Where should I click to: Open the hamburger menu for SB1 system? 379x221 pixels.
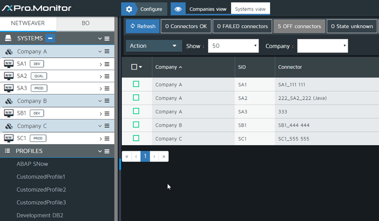click(106, 113)
